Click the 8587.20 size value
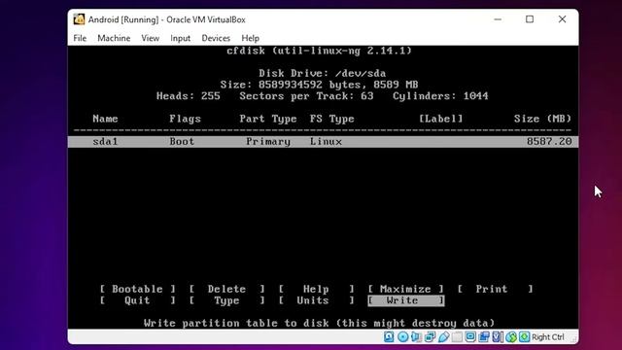This screenshot has height=350, width=622. click(x=549, y=142)
